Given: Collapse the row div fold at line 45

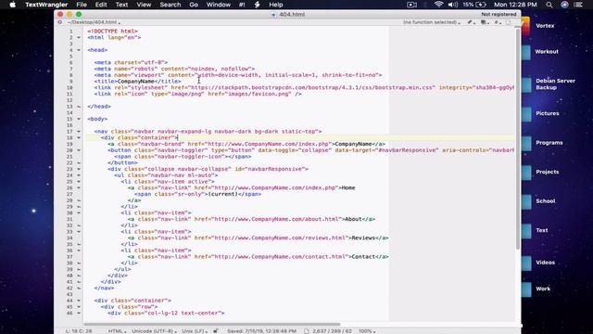Looking at the screenshot, I should click(x=79, y=307).
